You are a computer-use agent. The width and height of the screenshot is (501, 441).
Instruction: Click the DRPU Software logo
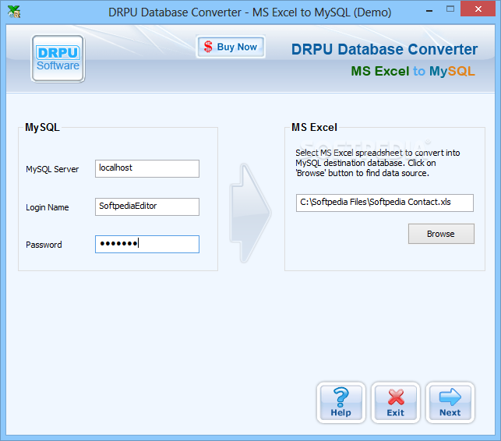58,58
